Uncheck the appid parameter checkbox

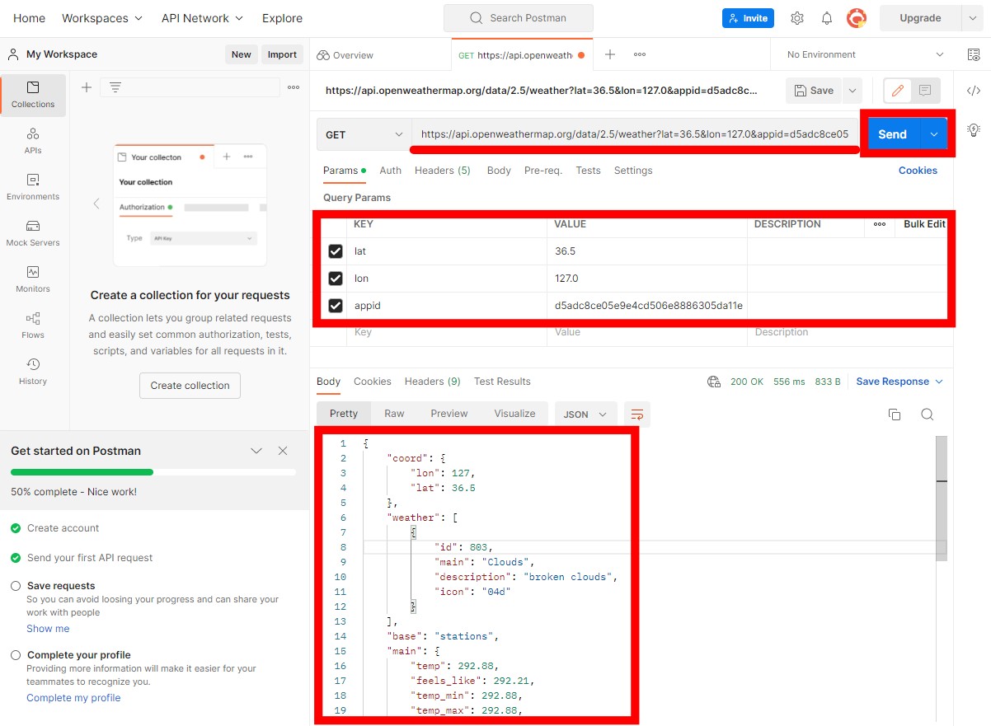(336, 306)
